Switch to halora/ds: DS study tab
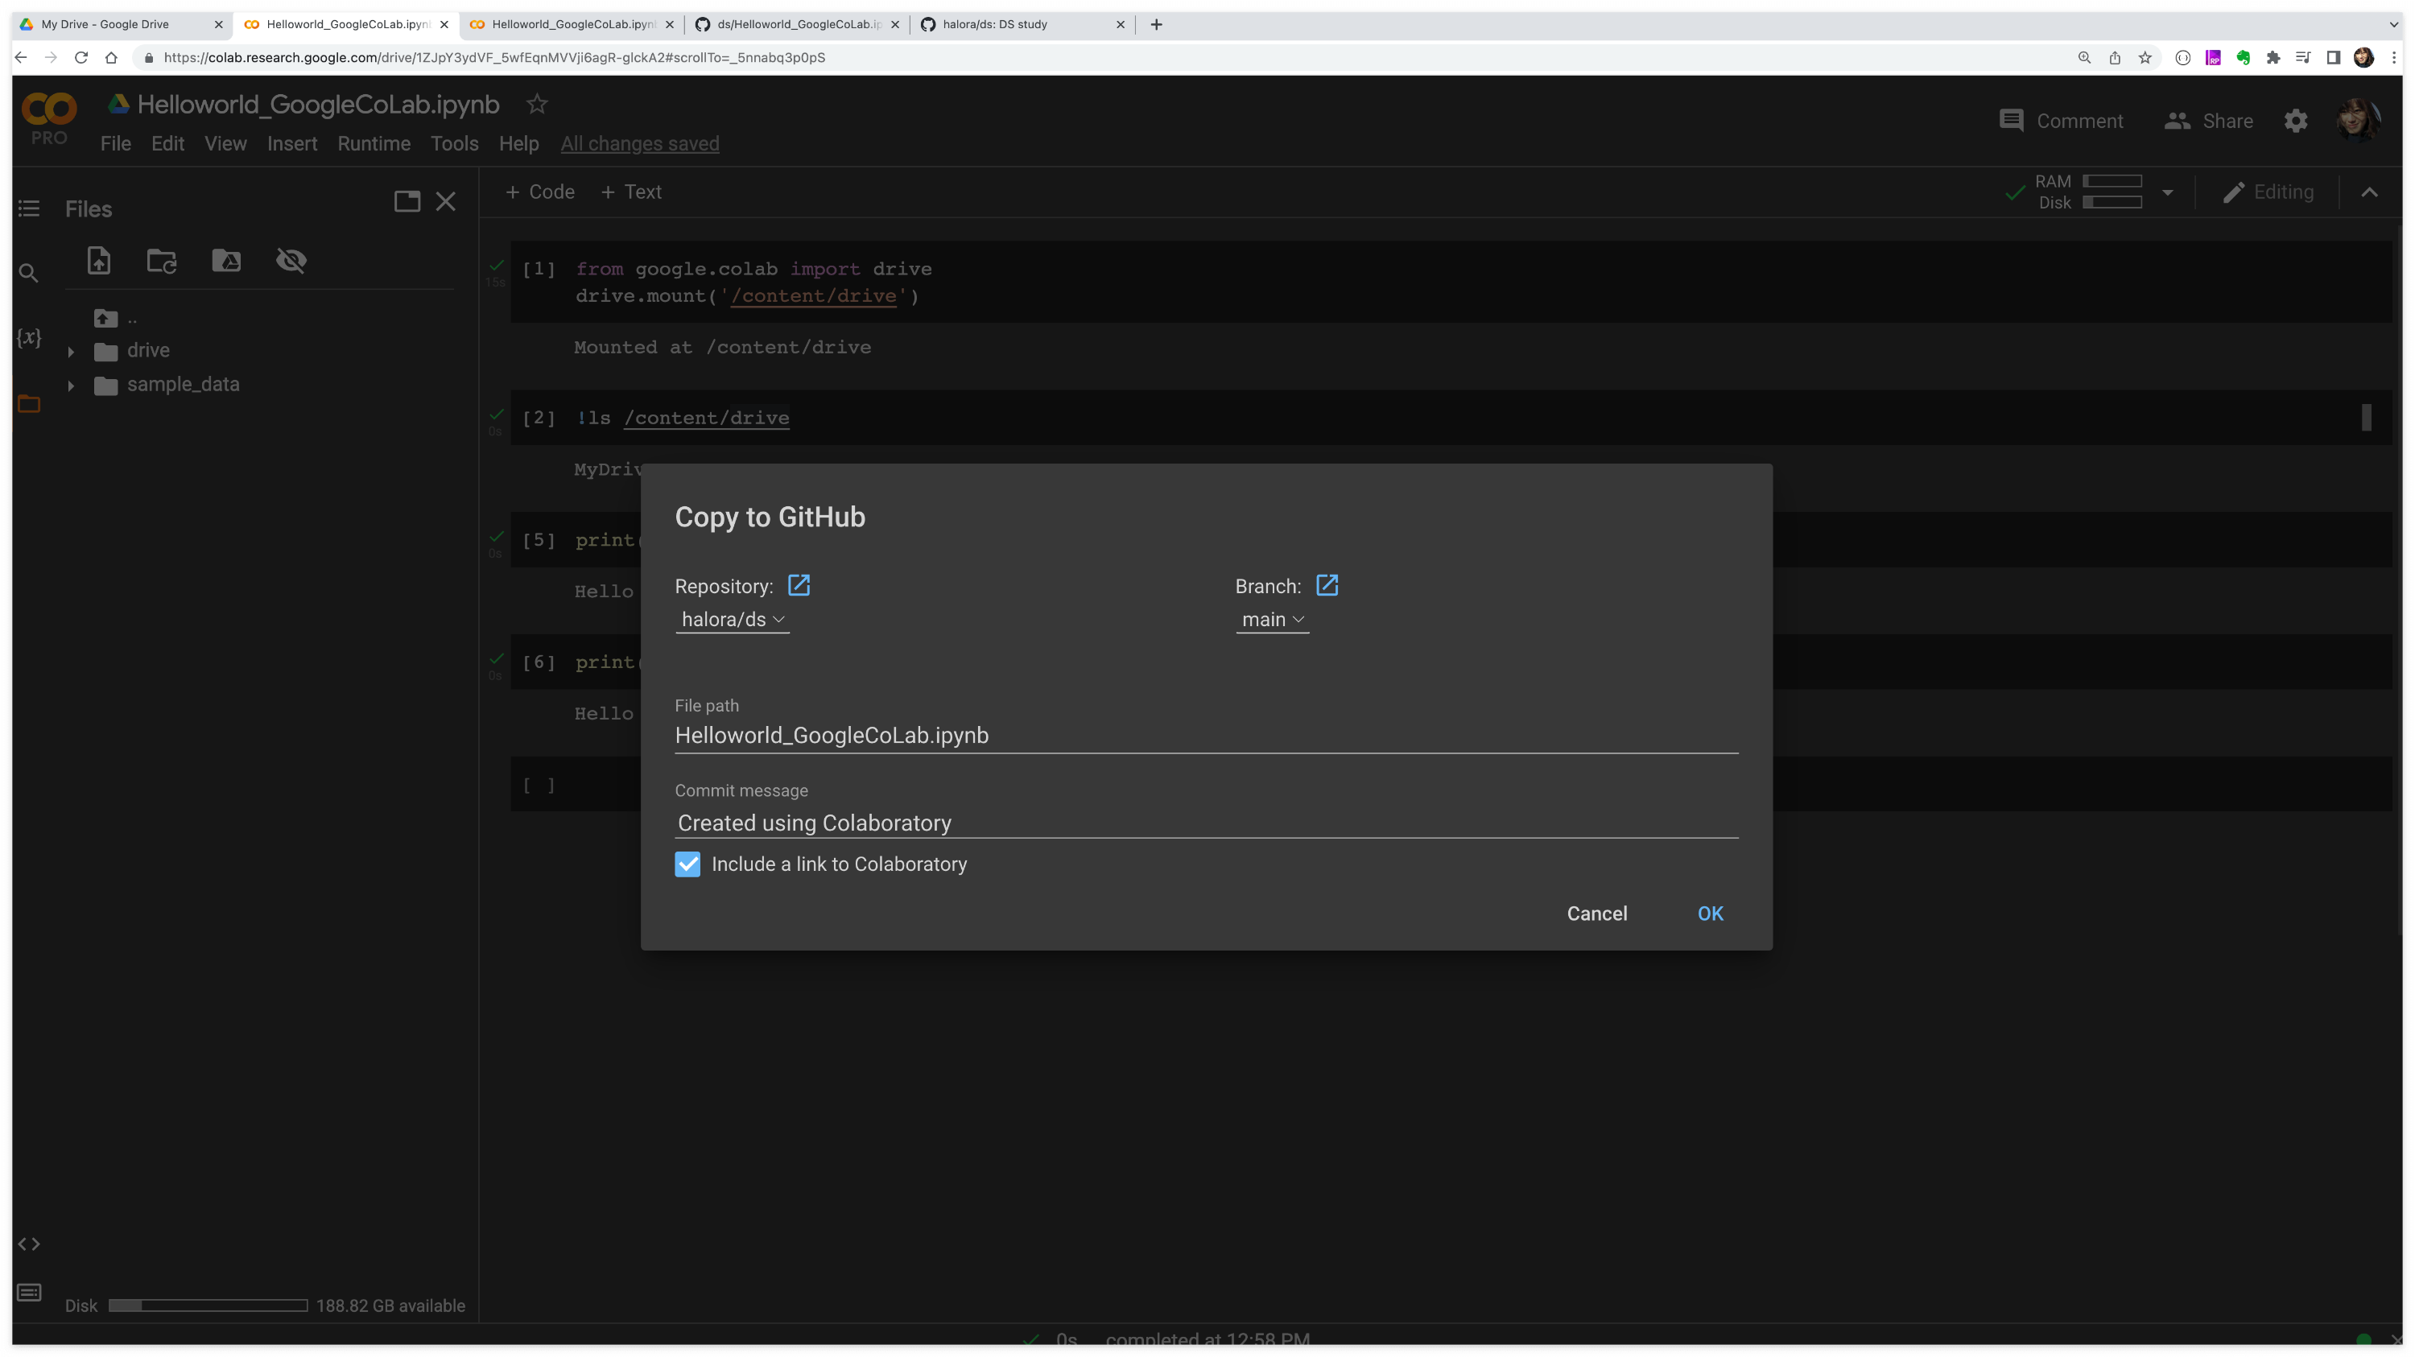The height and width of the screenshot is (1357, 2415). click(1022, 24)
